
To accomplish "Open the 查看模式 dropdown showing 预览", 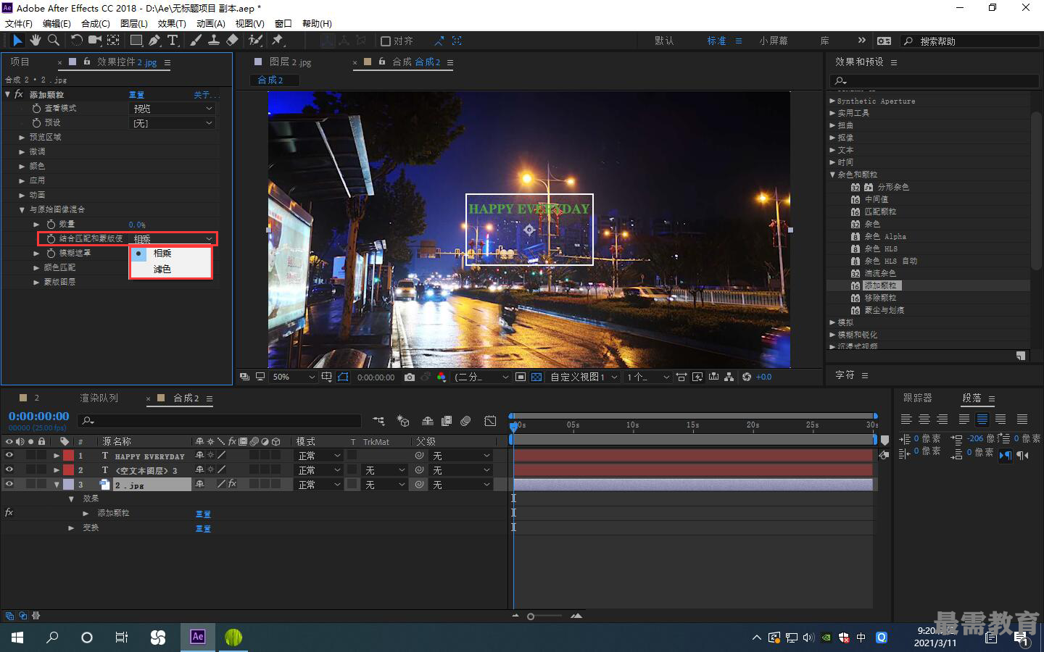I will (x=172, y=109).
